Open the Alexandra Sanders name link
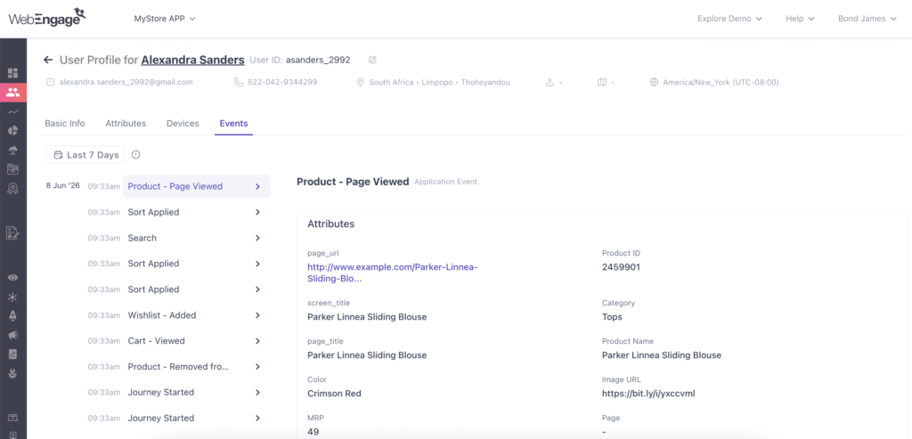The width and height of the screenshot is (912, 439). pyautogui.click(x=192, y=60)
